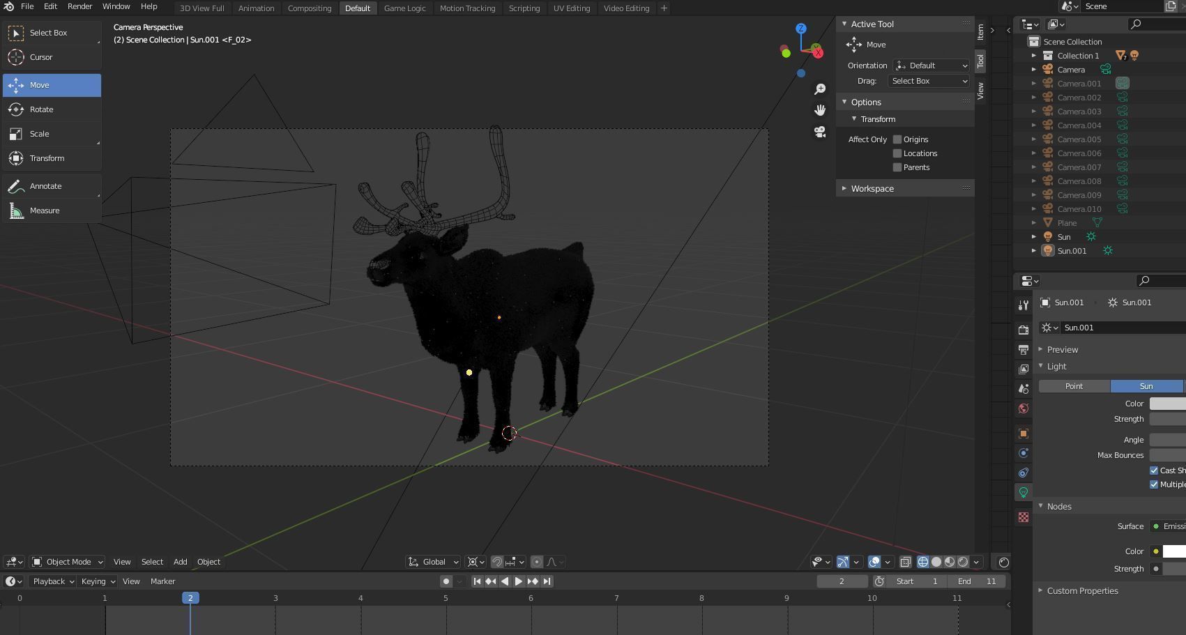
Task: Open the Object properties tab icon
Action: [x=1024, y=434]
